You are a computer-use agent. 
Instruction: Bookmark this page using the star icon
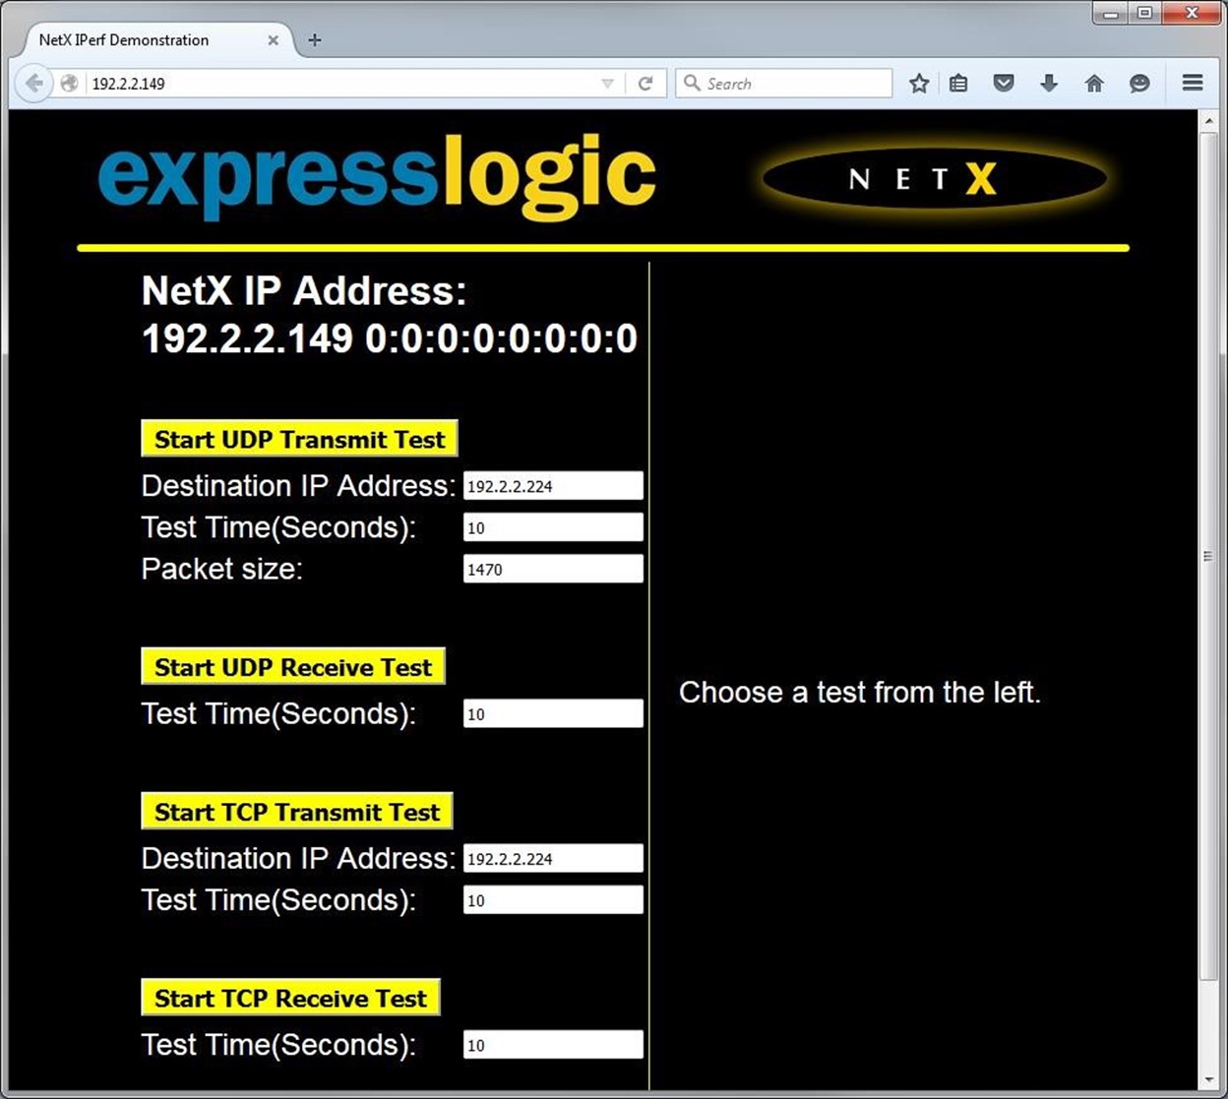click(918, 83)
